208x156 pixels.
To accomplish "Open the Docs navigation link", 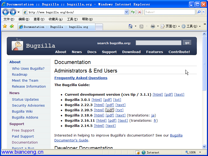I will click(x=92, y=52).
